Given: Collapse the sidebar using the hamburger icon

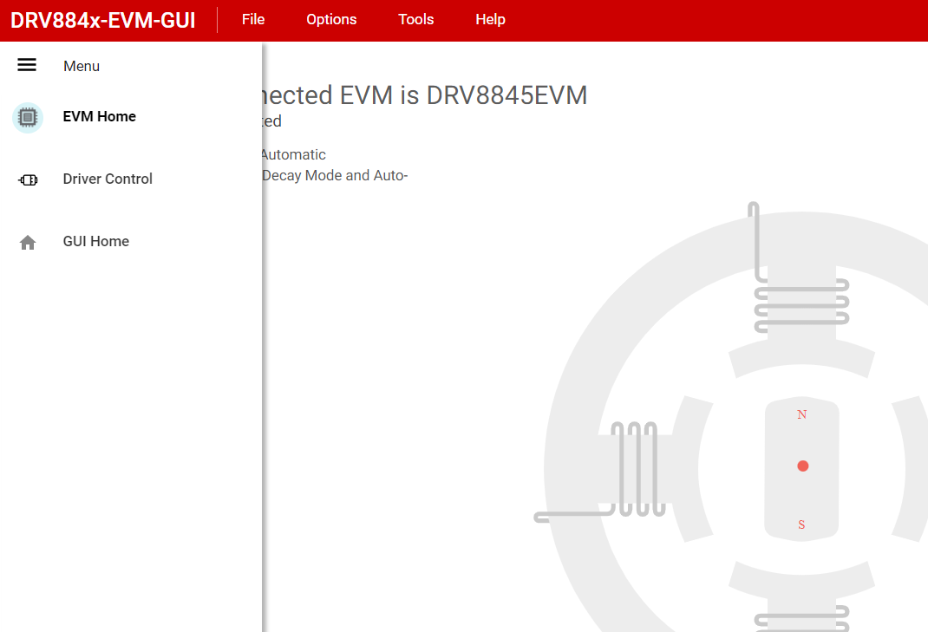Looking at the screenshot, I should pos(27,65).
